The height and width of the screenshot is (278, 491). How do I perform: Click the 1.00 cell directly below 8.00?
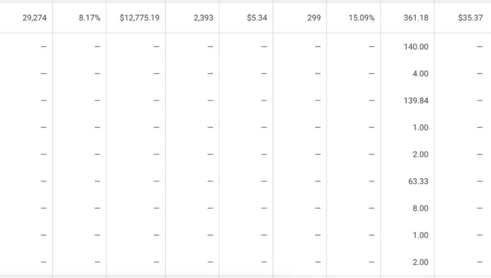421,235
